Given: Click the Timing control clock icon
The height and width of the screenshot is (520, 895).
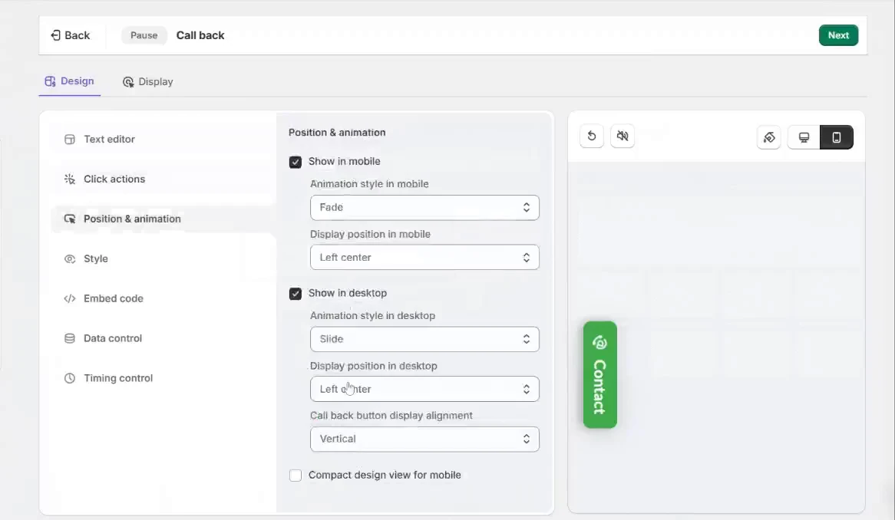Looking at the screenshot, I should point(70,378).
